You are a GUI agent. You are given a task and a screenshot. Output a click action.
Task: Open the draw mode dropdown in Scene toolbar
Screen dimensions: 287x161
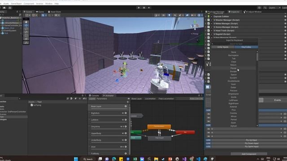pyautogui.click(x=157, y=15)
